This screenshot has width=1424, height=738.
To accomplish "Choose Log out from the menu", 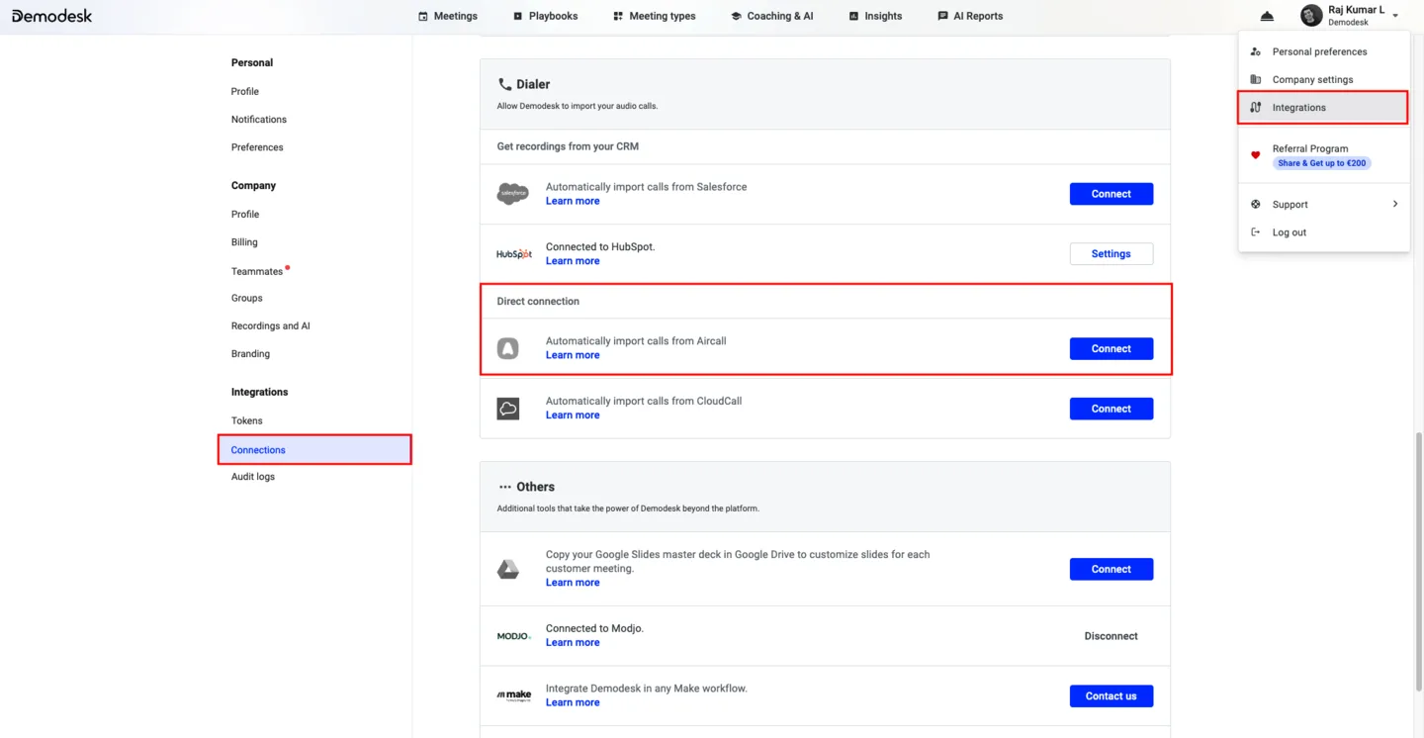I will 1323,232.
